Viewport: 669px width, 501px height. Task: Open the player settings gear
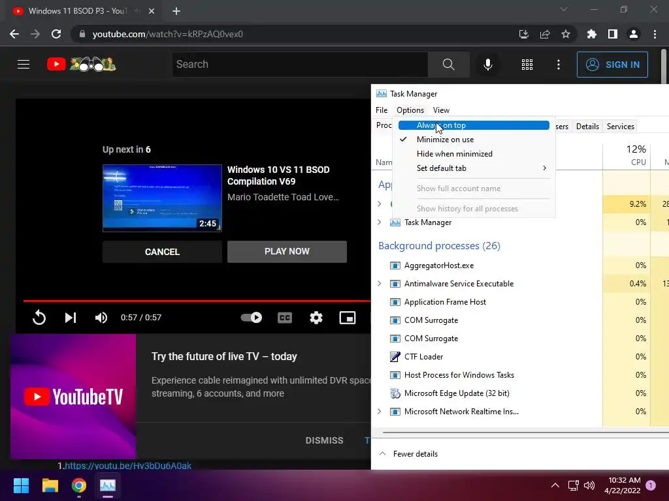316,318
